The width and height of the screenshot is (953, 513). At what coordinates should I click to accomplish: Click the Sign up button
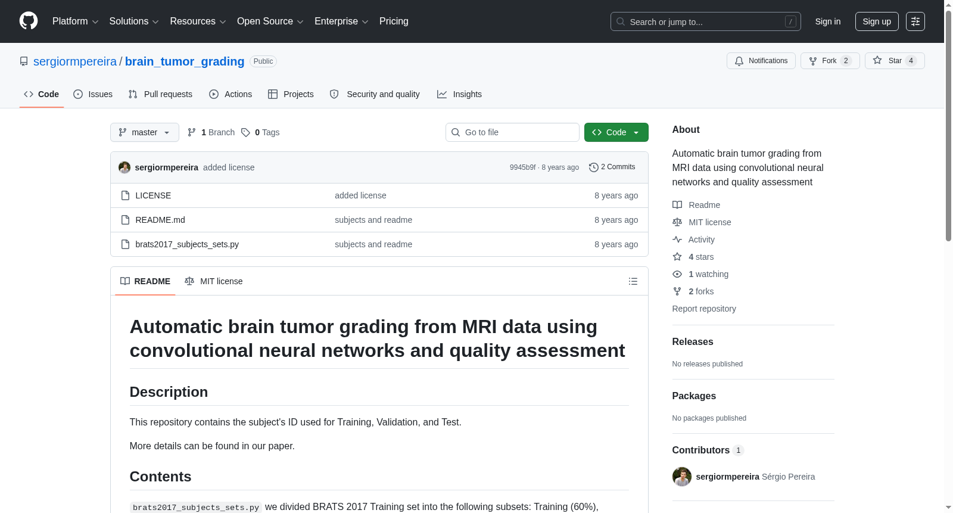tap(877, 21)
